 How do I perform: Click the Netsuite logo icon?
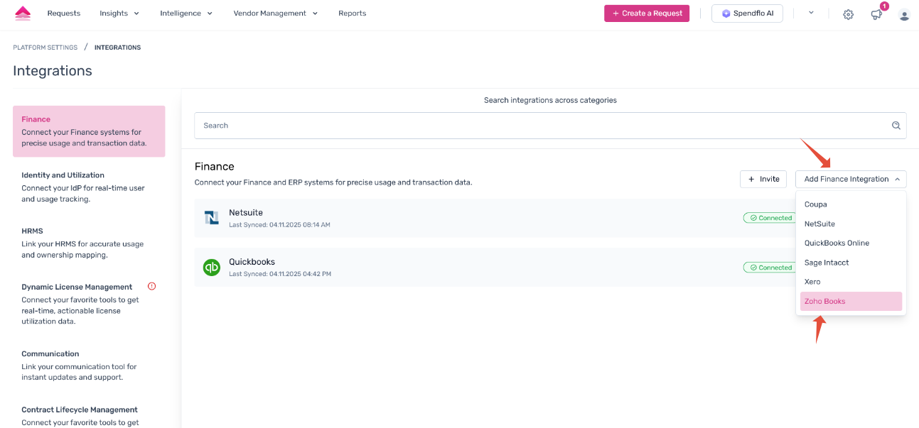click(212, 218)
